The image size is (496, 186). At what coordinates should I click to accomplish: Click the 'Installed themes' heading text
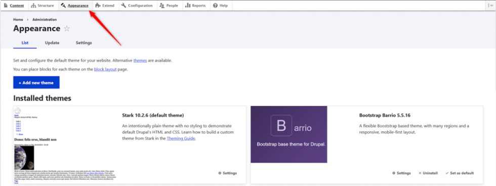pos(42,98)
